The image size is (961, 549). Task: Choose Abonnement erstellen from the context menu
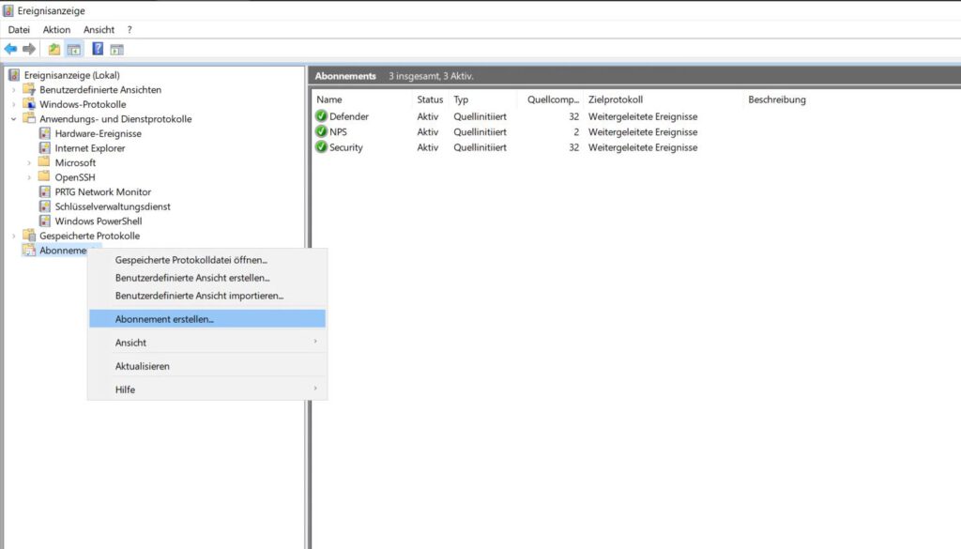click(165, 318)
